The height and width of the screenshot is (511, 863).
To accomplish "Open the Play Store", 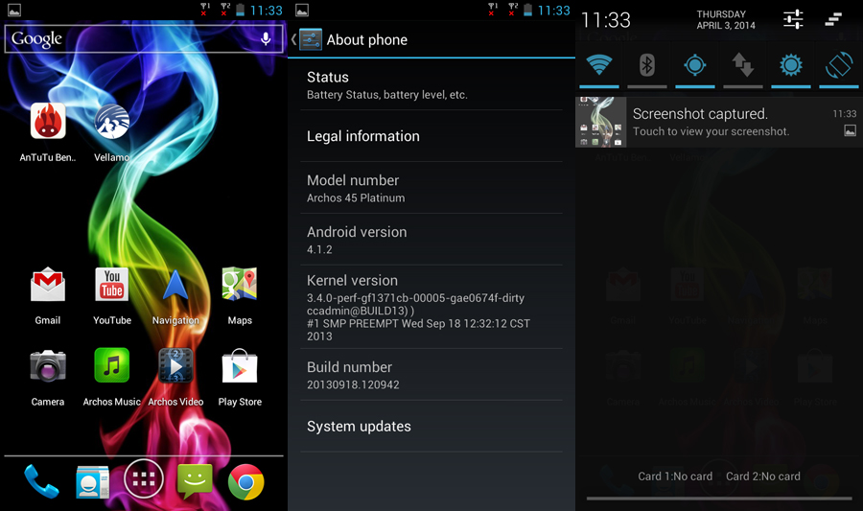I will [x=240, y=366].
